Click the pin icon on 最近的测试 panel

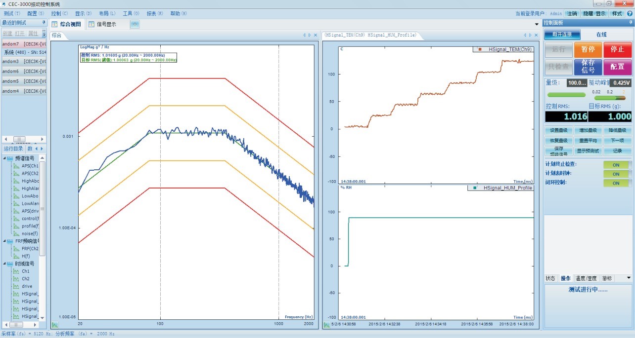pos(44,23)
